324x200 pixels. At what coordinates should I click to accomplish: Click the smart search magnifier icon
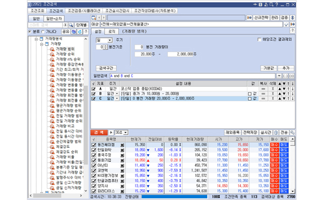[71, 25]
